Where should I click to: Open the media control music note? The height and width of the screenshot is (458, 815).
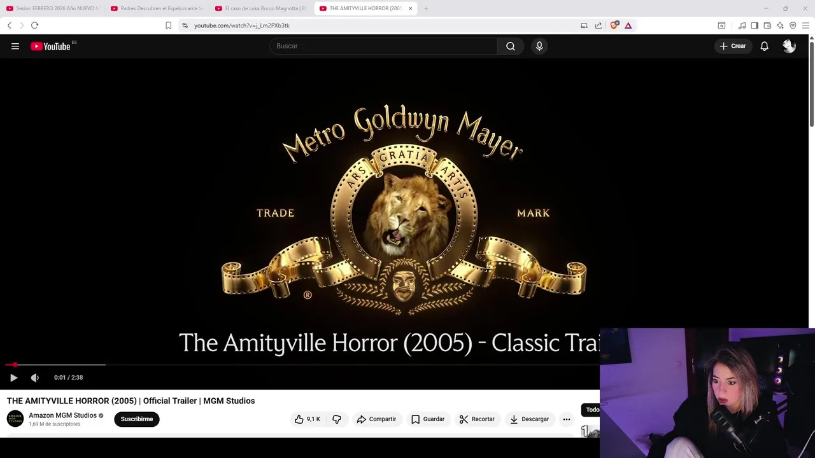pyautogui.click(x=742, y=25)
